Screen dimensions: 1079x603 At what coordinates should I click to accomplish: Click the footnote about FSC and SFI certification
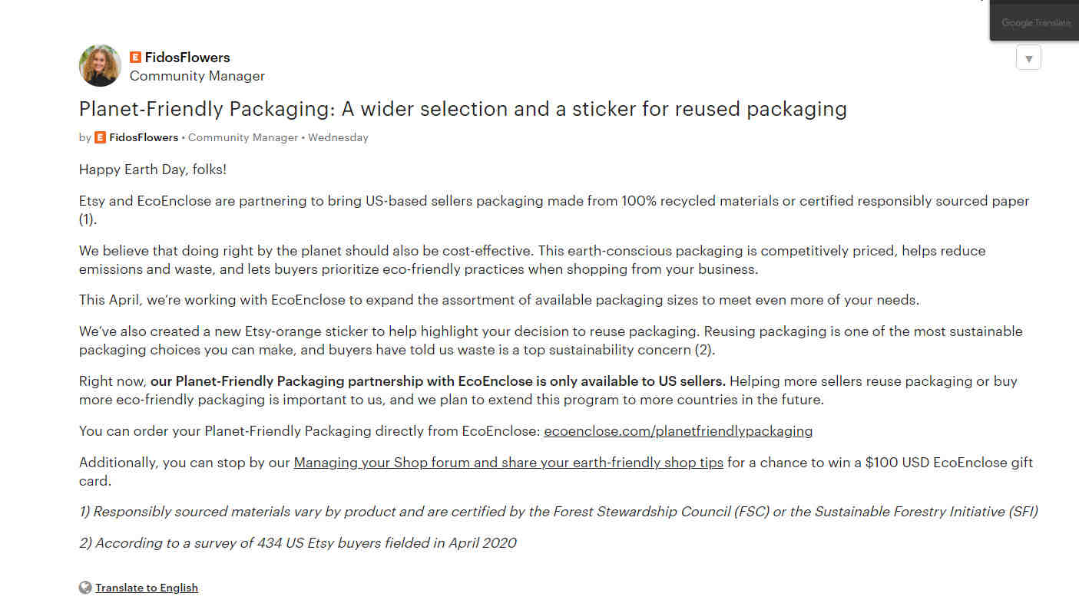(x=558, y=512)
